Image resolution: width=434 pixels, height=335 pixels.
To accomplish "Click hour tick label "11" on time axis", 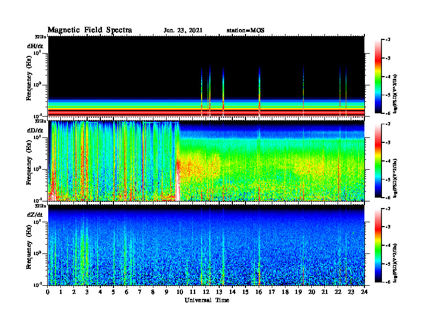I will pyautogui.click(x=193, y=292).
